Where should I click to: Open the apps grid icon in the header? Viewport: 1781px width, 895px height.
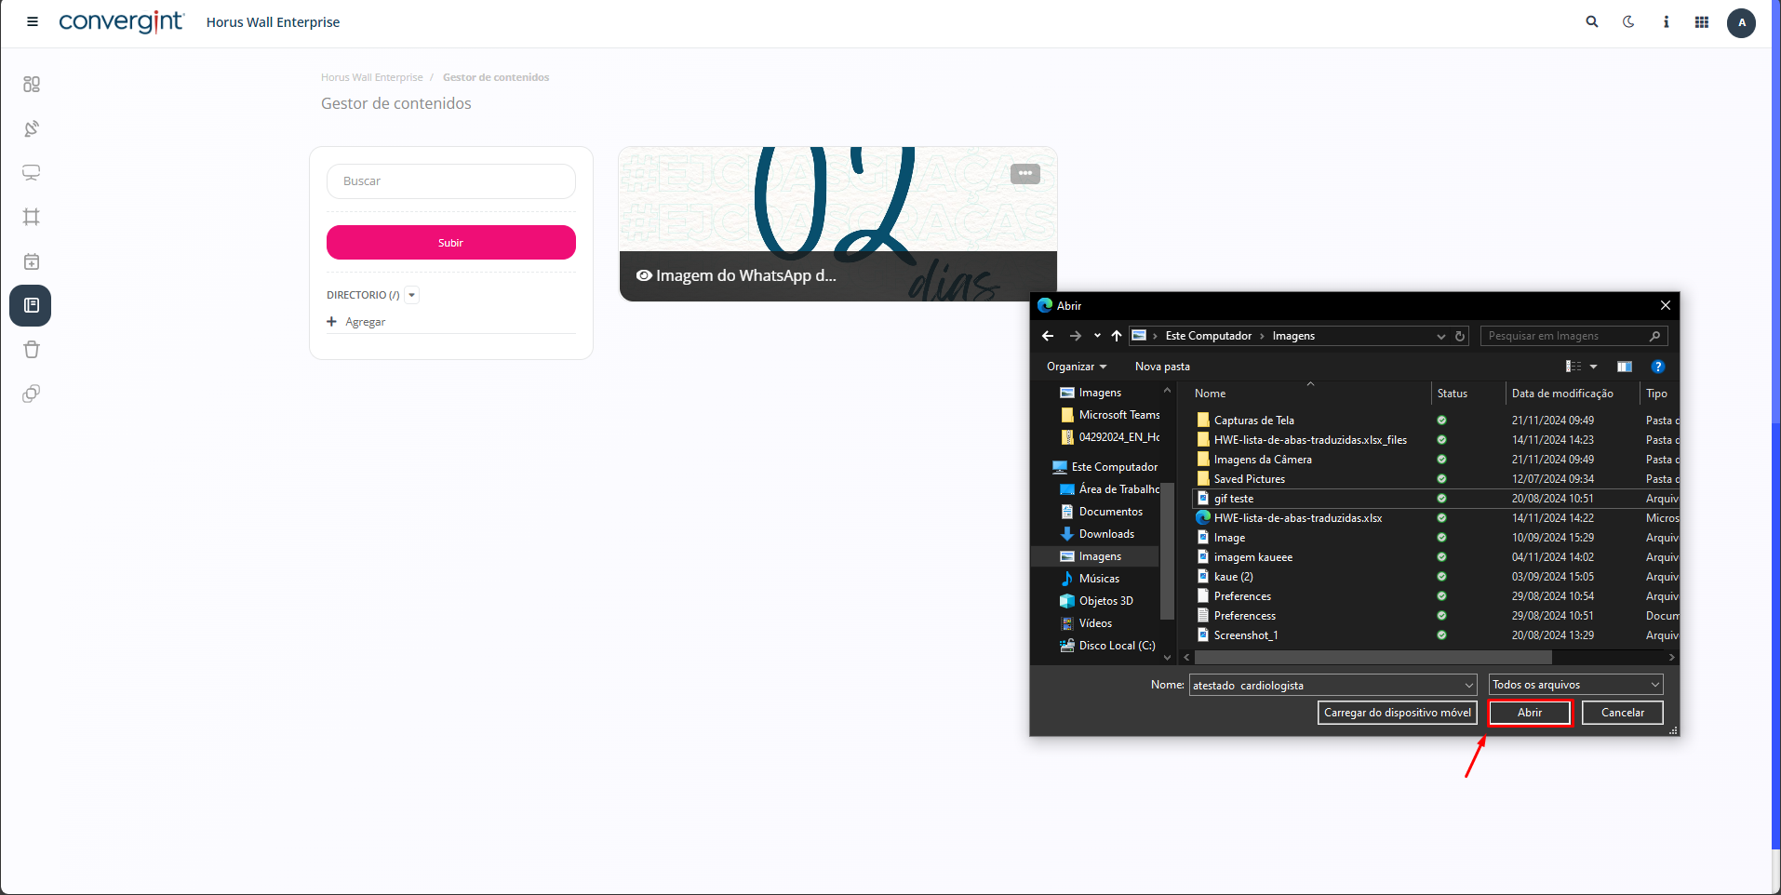1702,22
